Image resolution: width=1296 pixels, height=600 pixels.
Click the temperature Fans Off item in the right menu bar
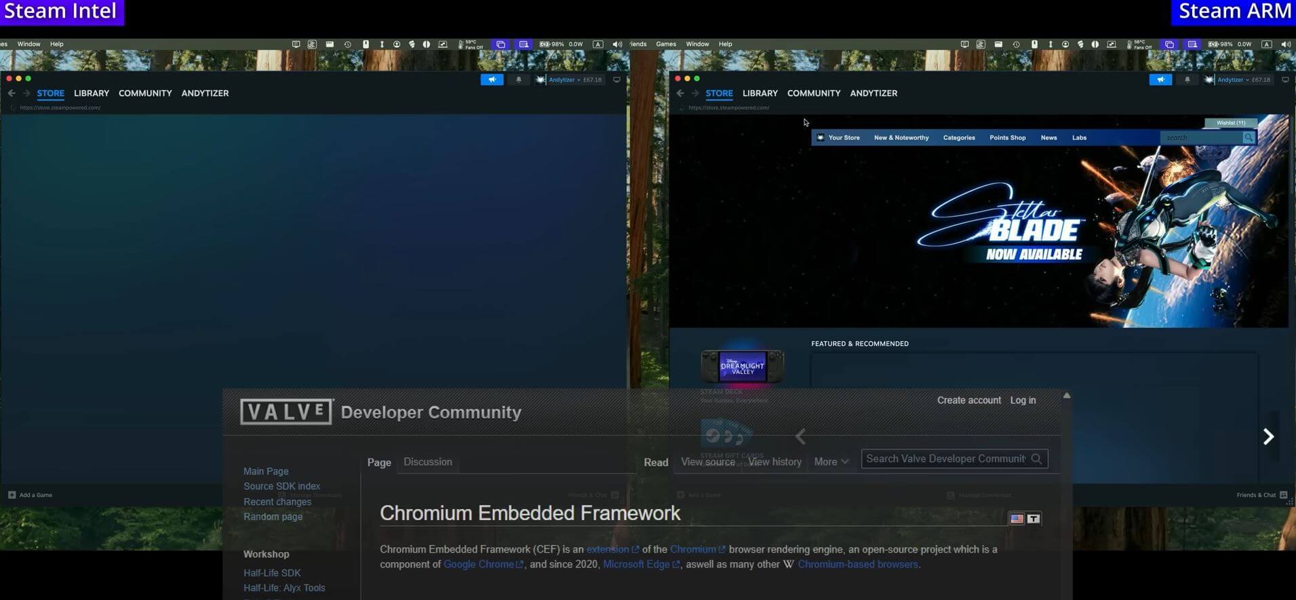coord(1139,44)
